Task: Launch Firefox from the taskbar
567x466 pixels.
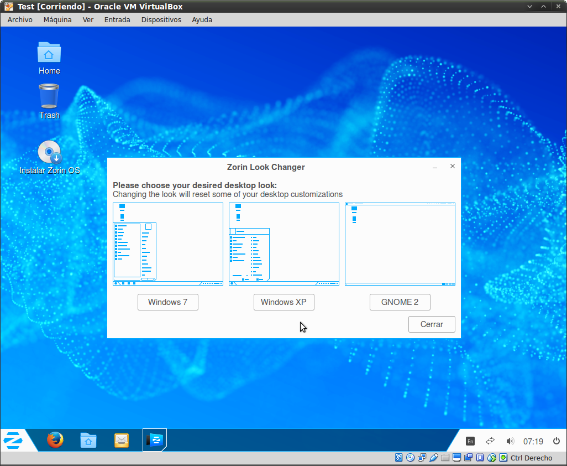Action: [55, 441]
